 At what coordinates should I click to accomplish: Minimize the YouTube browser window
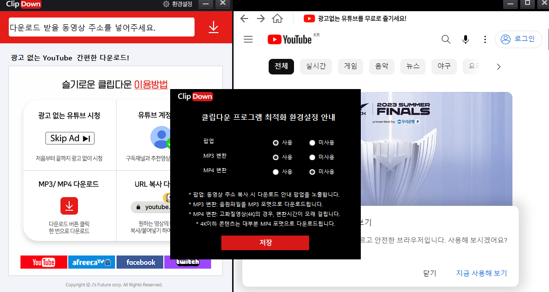[x=510, y=4]
